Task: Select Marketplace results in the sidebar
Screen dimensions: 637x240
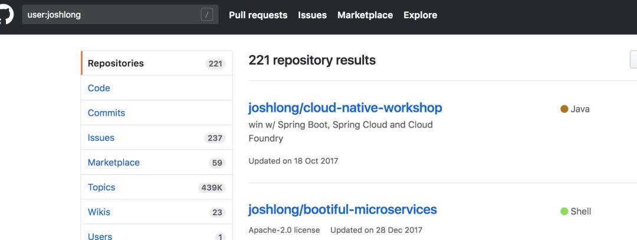Action: coord(114,162)
